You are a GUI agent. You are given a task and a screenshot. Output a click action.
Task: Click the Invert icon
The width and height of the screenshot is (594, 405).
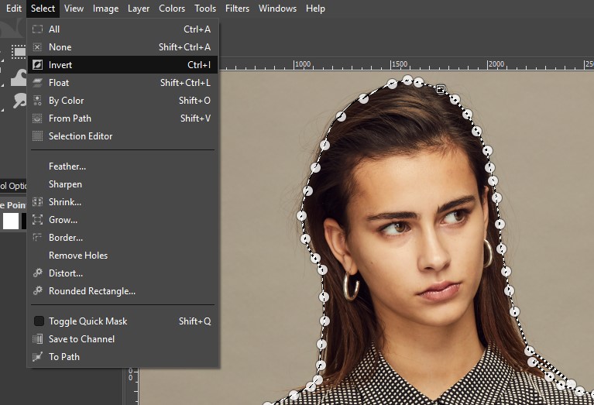pyautogui.click(x=37, y=65)
